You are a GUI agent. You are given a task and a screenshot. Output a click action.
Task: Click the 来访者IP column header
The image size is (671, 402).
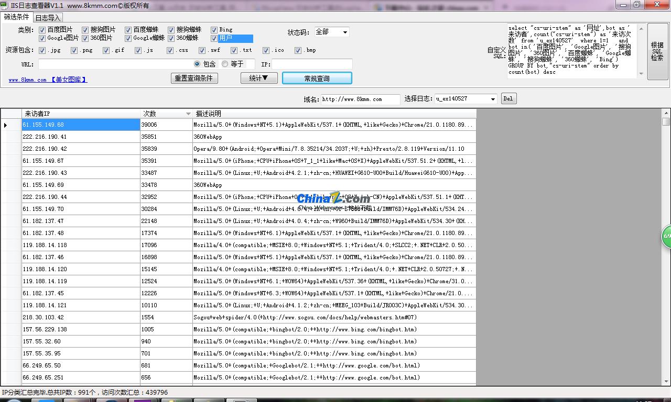(x=81, y=113)
